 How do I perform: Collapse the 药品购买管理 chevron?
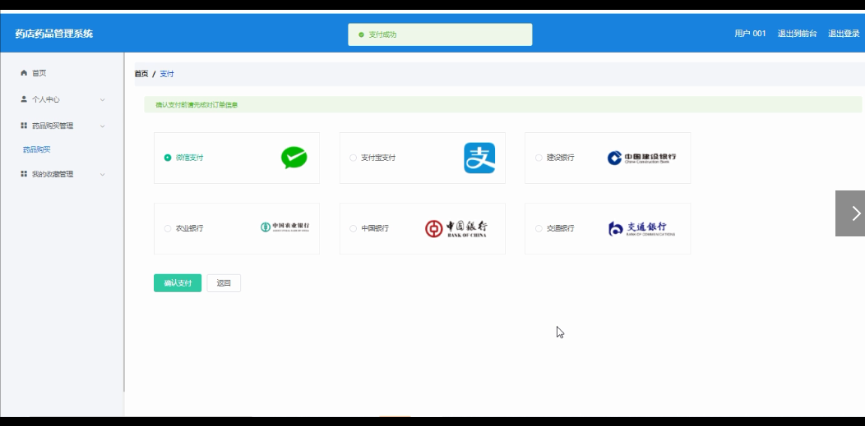coord(103,126)
